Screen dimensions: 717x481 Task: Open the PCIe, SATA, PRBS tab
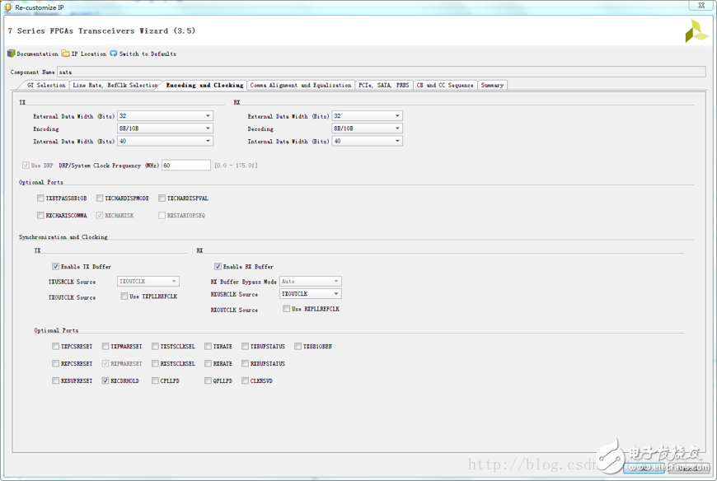pyautogui.click(x=384, y=85)
